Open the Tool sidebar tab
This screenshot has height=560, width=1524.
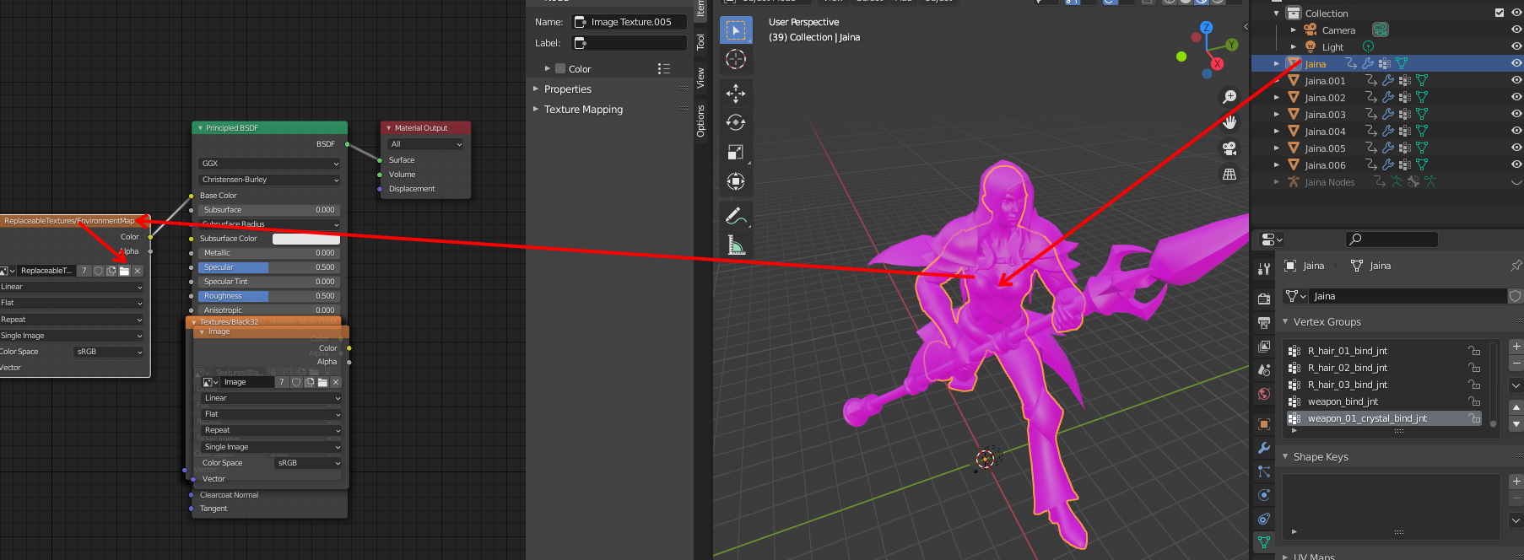pyautogui.click(x=700, y=42)
